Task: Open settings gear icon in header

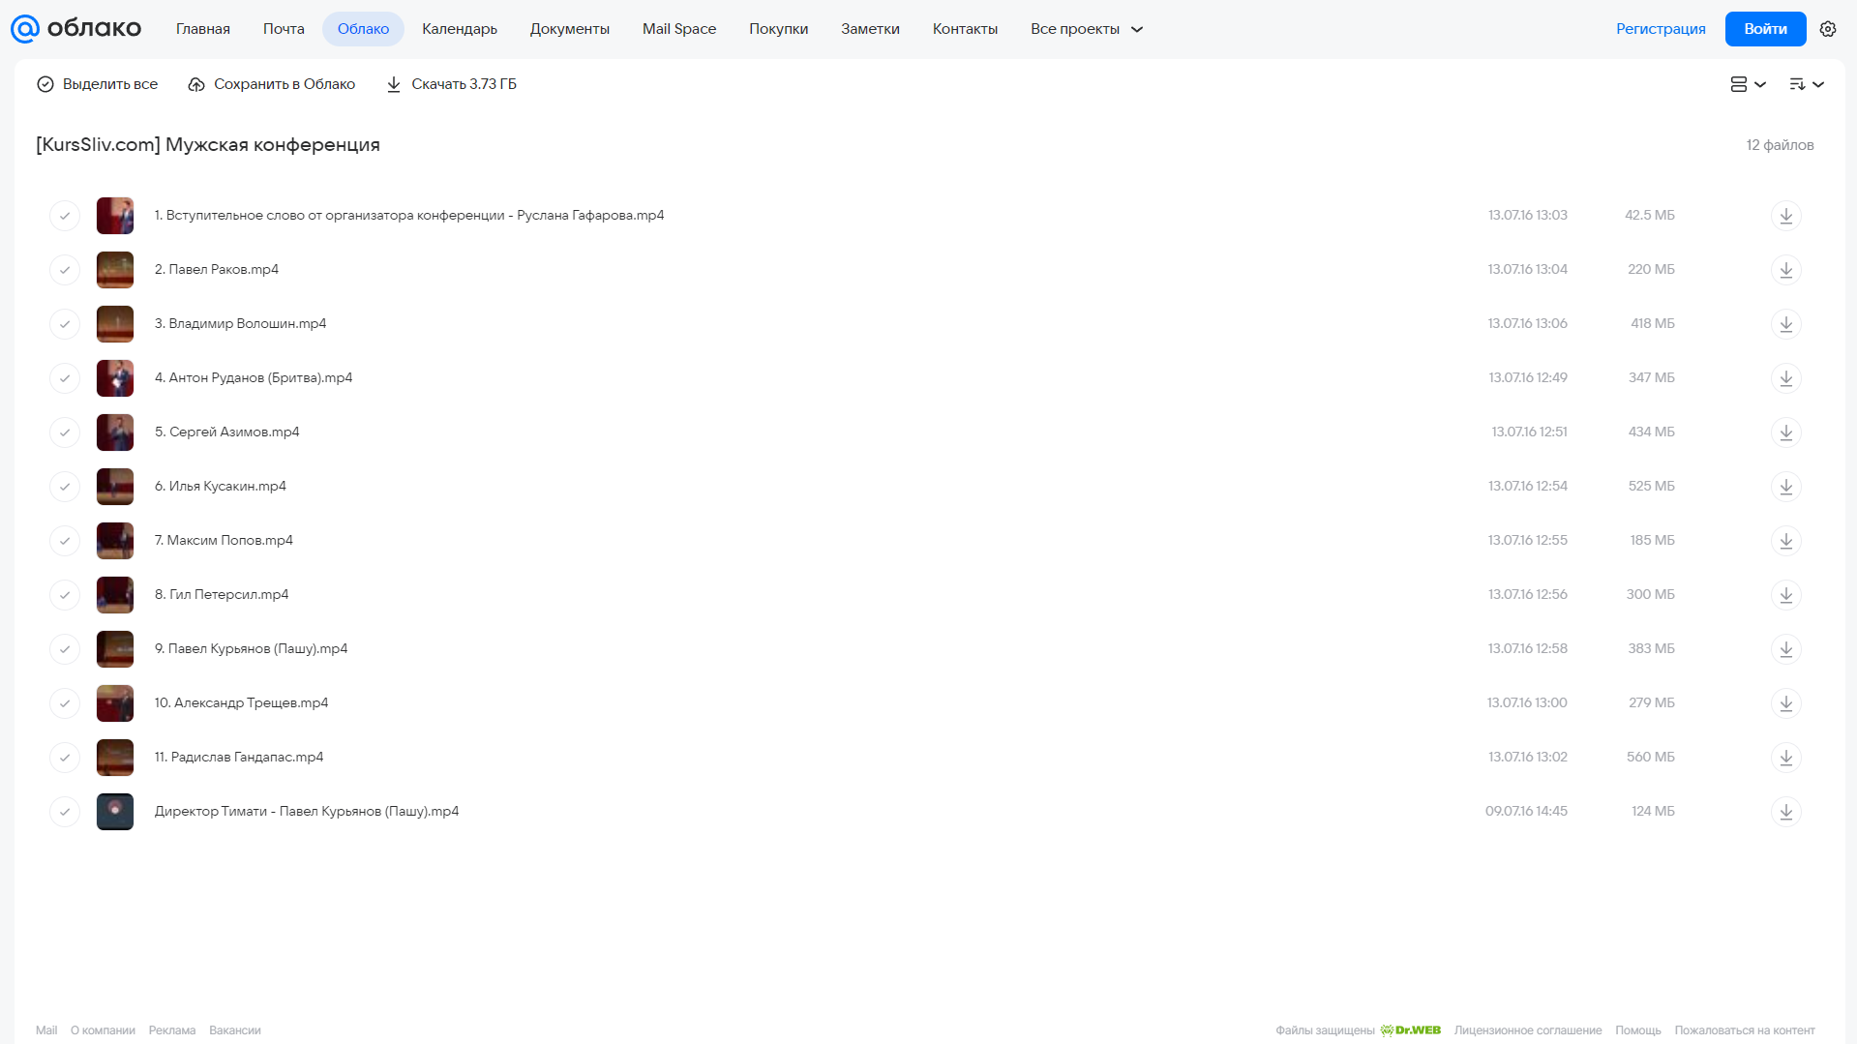Action: 1828,29
